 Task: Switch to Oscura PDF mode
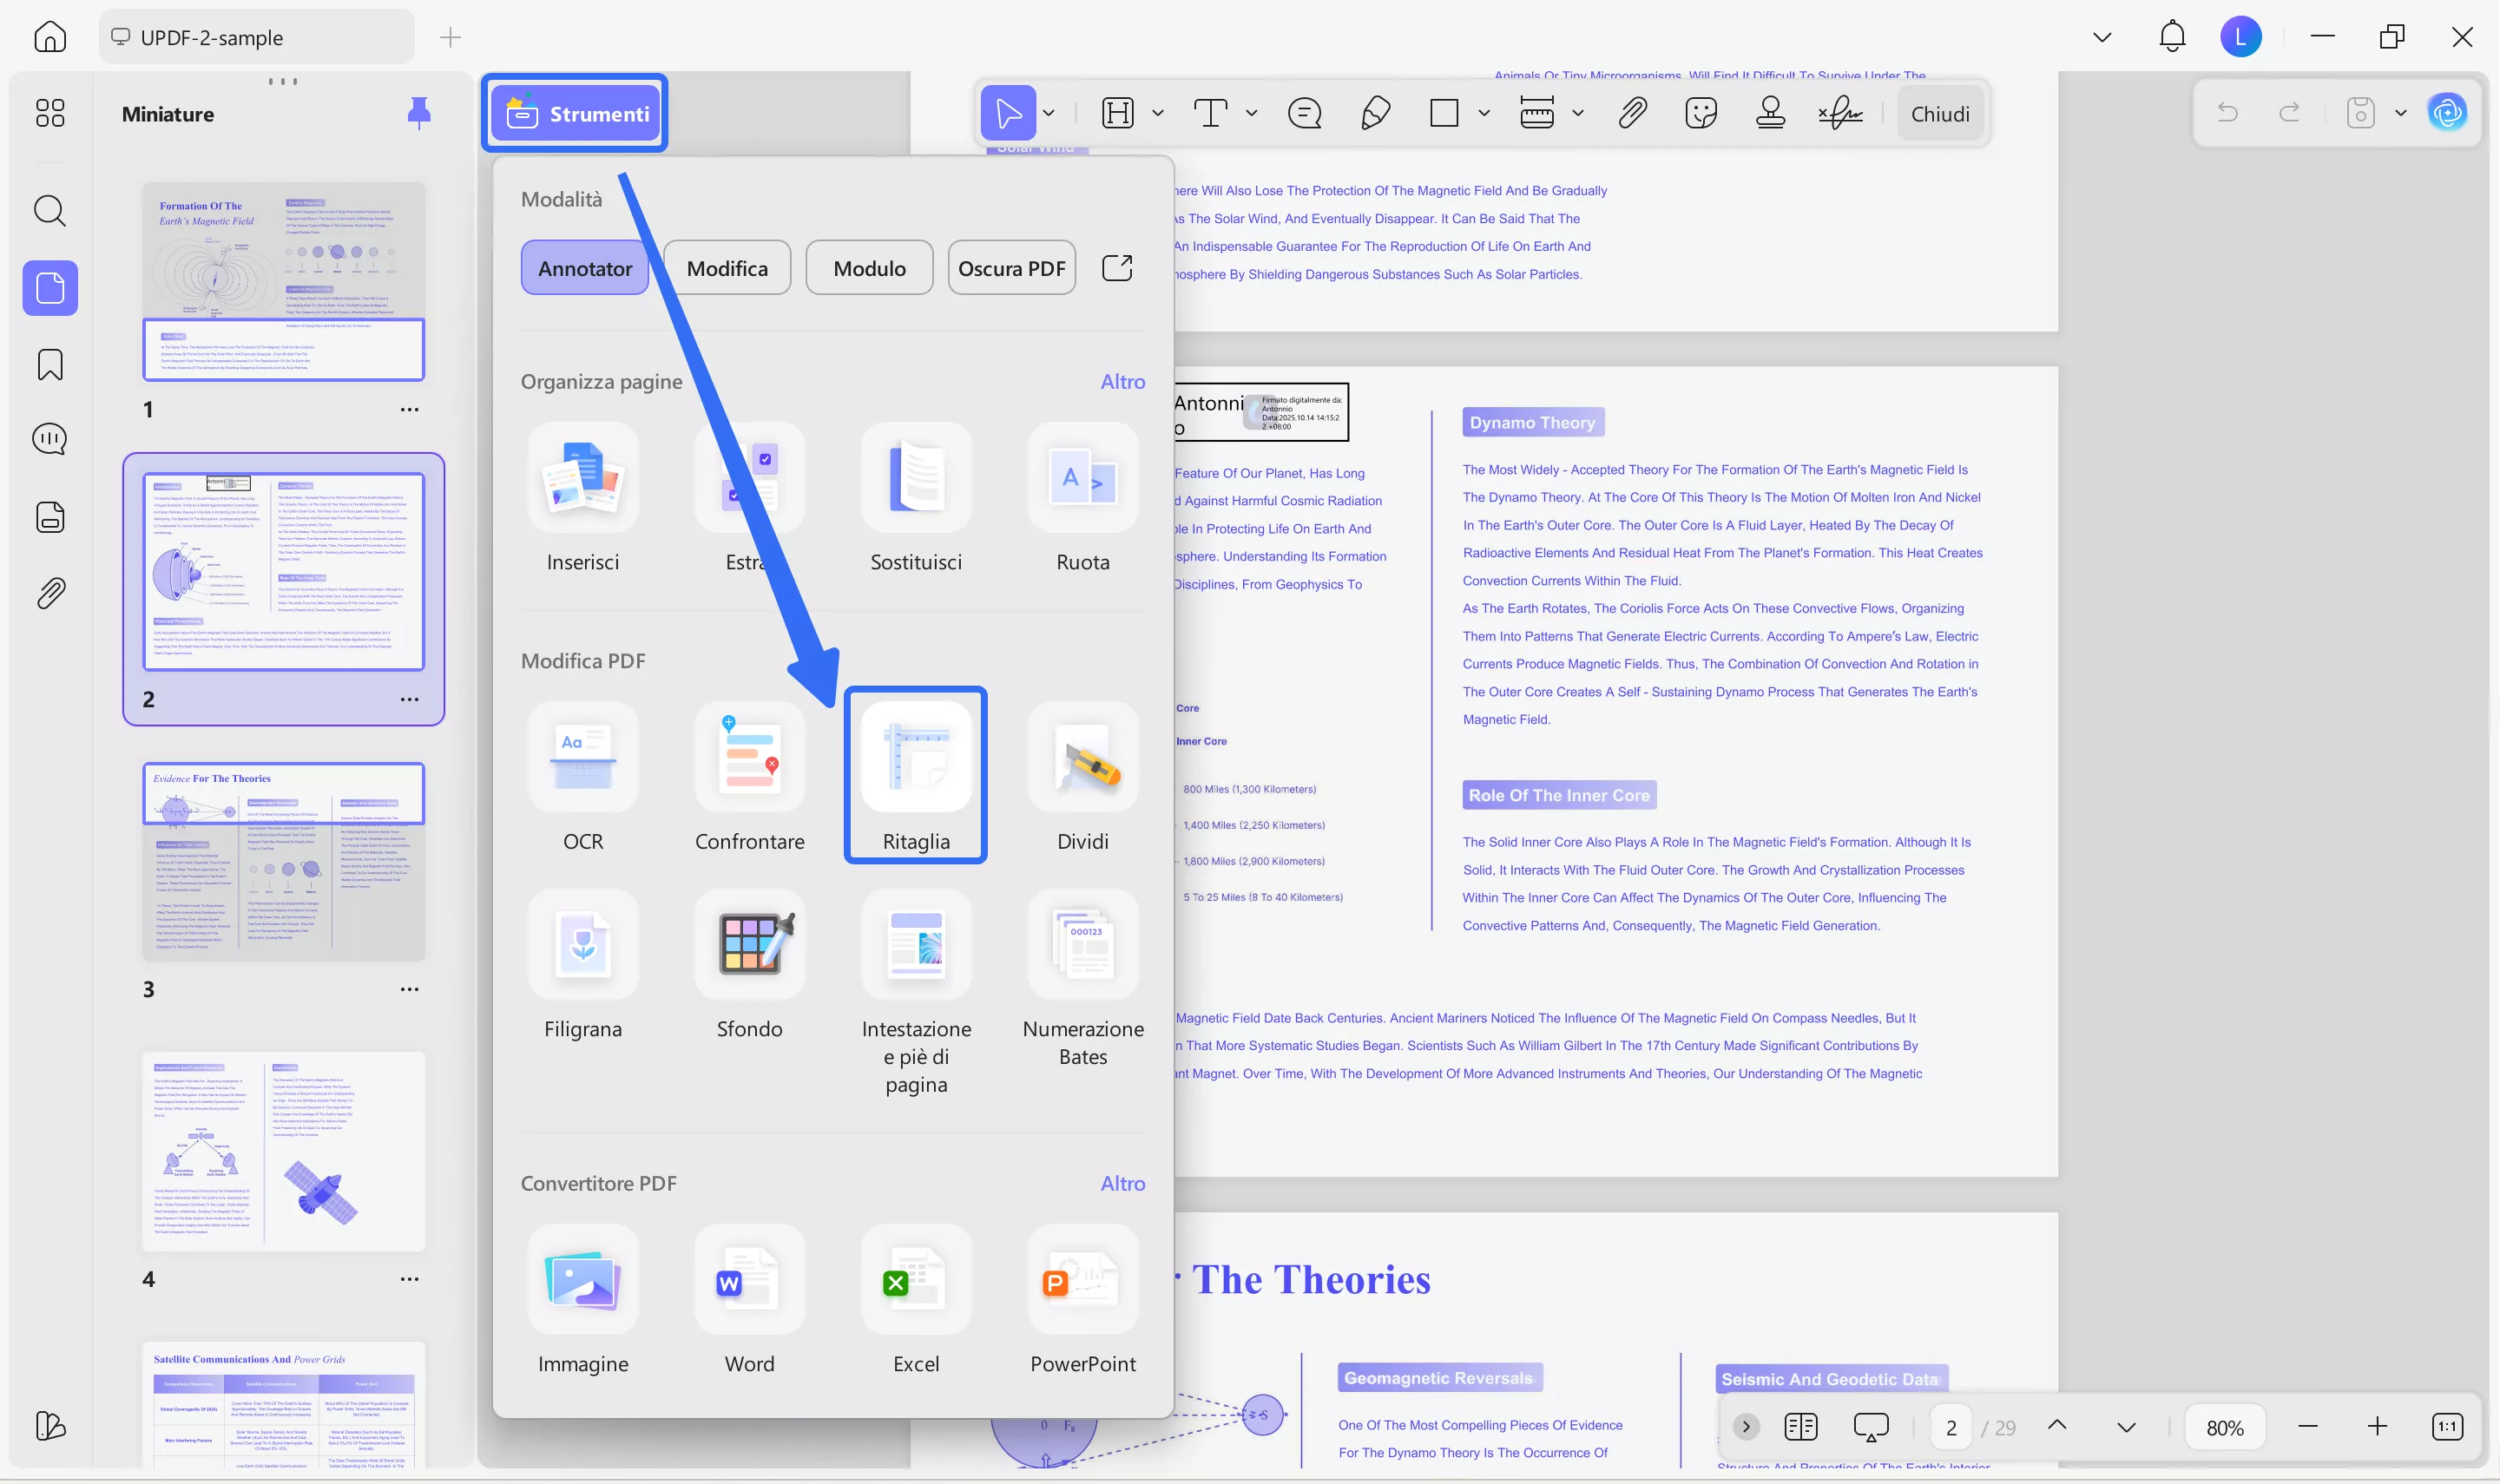tap(1011, 267)
